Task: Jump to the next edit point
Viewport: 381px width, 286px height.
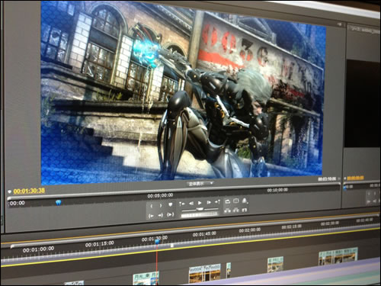Action: 217,202
